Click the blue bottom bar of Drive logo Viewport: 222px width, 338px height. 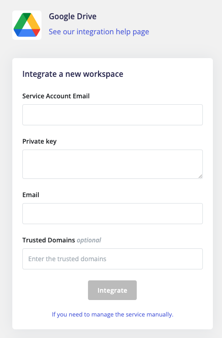[26, 33]
